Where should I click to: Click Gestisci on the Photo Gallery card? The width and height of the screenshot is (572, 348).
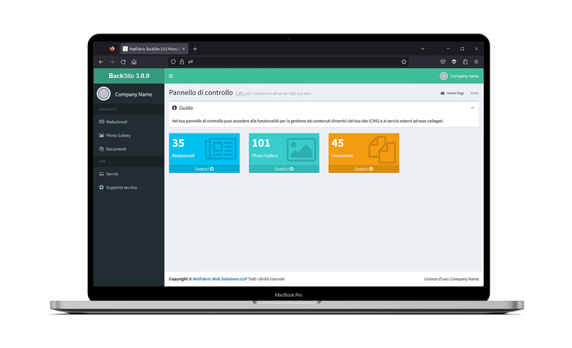point(284,169)
